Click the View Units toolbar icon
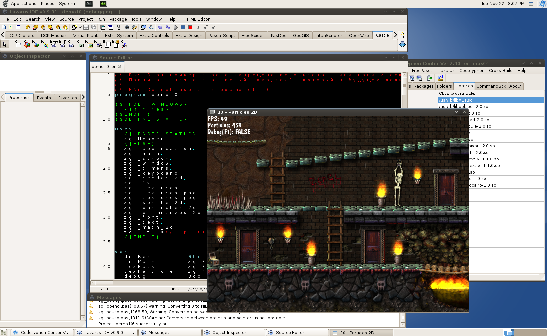This screenshot has height=336, width=547. pos(103,27)
